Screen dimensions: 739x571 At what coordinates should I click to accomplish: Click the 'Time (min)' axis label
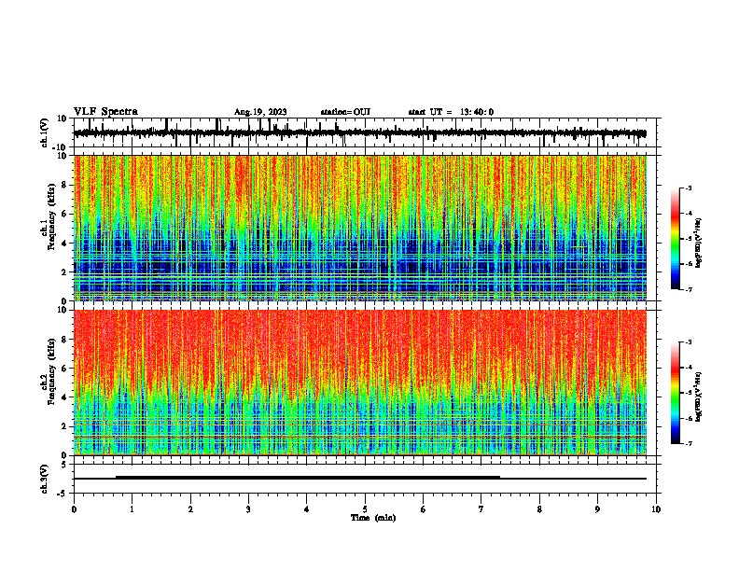pos(373,518)
